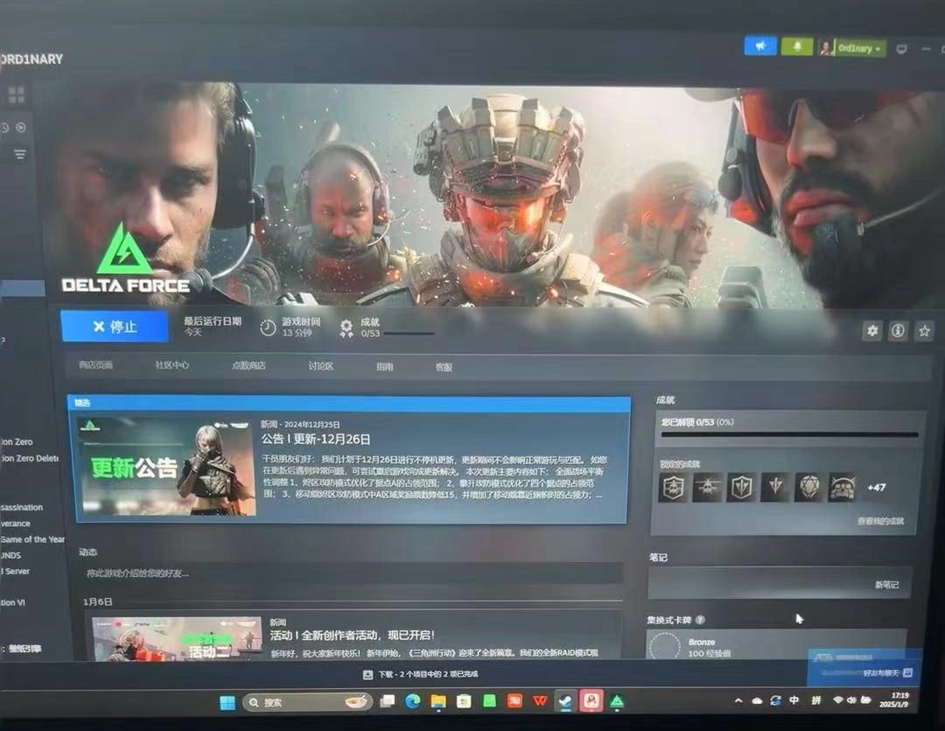The height and width of the screenshot is (731, 945).
Task: Open the Windows Start menu
Action: pos(227,703)
